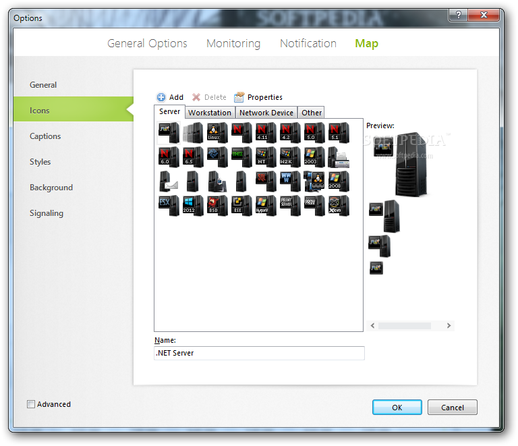Select the Map top tab
The height and width of the screenshot is (446, 518).
(366, 43)
